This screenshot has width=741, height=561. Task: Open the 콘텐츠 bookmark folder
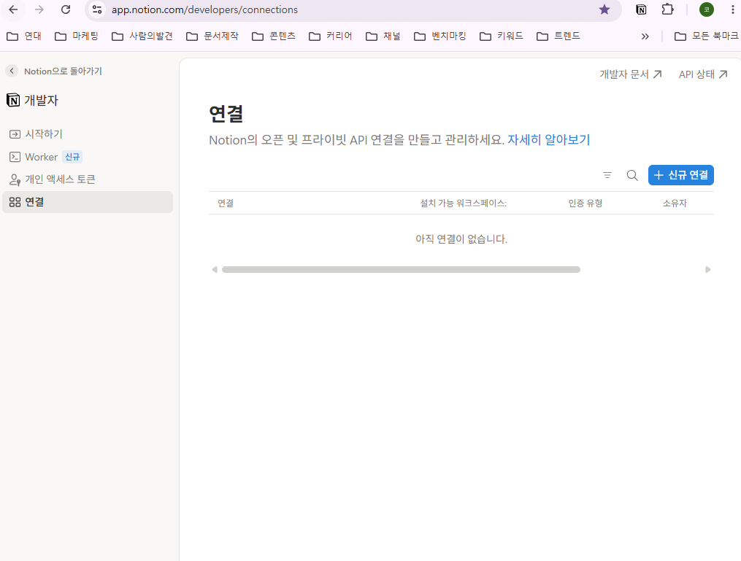pos(274,36)
